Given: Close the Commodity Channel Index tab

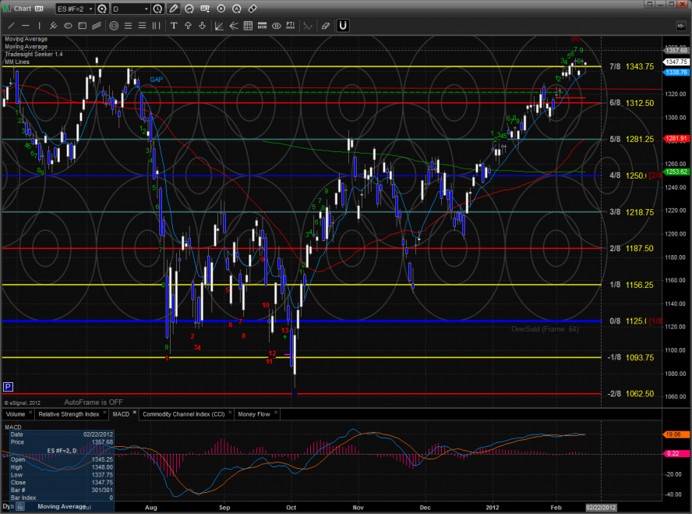Looking at the screenshot, I should pyautogui.click(x=230, y=413).
